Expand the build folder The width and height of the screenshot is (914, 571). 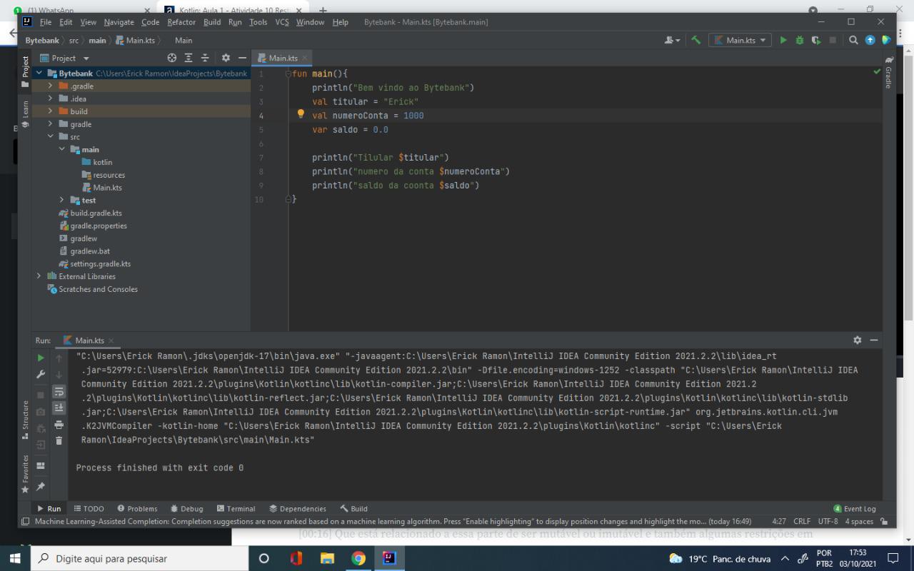point(50,111)
